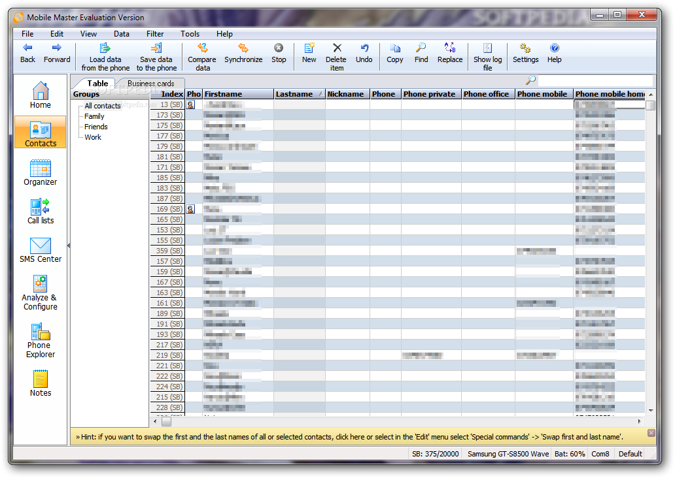This screenshot has height=478, width=675.
Task: Click the Forward toolbar arrow
Action: 57,53
